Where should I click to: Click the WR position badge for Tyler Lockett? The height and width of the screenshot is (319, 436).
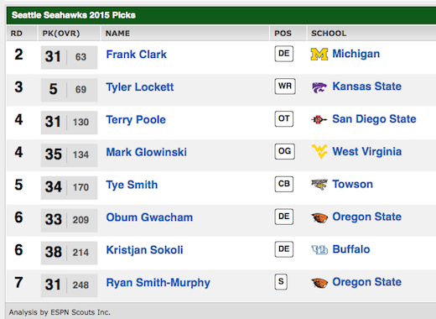(x=285, y=86)
